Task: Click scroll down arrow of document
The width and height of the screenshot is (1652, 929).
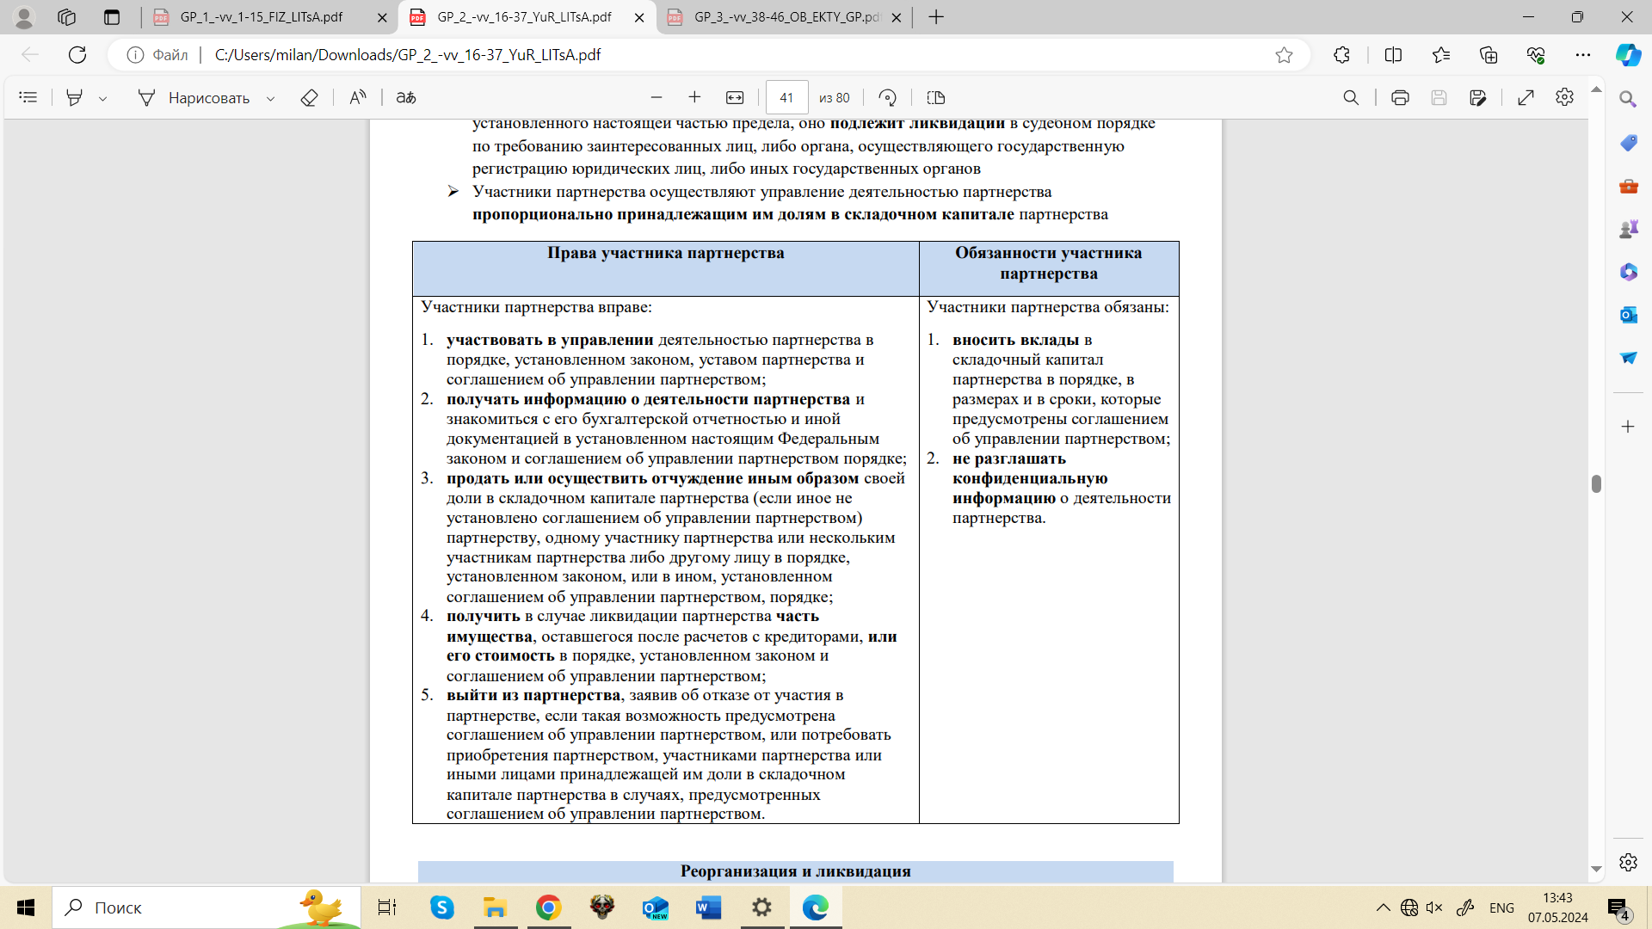Action: (x=1596, y=870)
